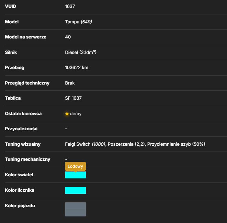Click the Kolor pojazdu row label
The height and width of the screenshot is (223, 227).
[x=20, y=206]
